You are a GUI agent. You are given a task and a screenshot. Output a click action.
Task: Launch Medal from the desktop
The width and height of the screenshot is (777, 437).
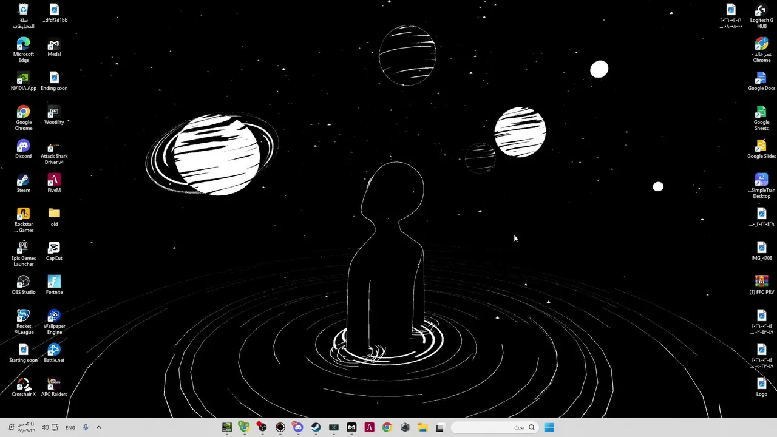(54, 47)
